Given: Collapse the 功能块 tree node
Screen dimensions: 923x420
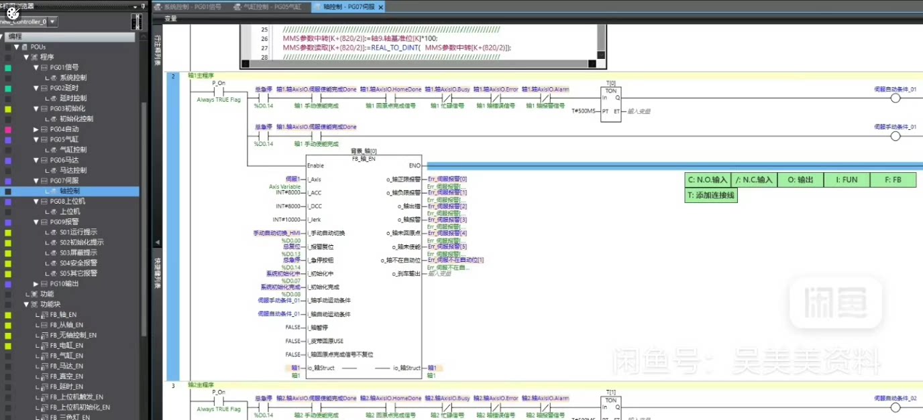Looking at the screenshot, I should (26, 304).
